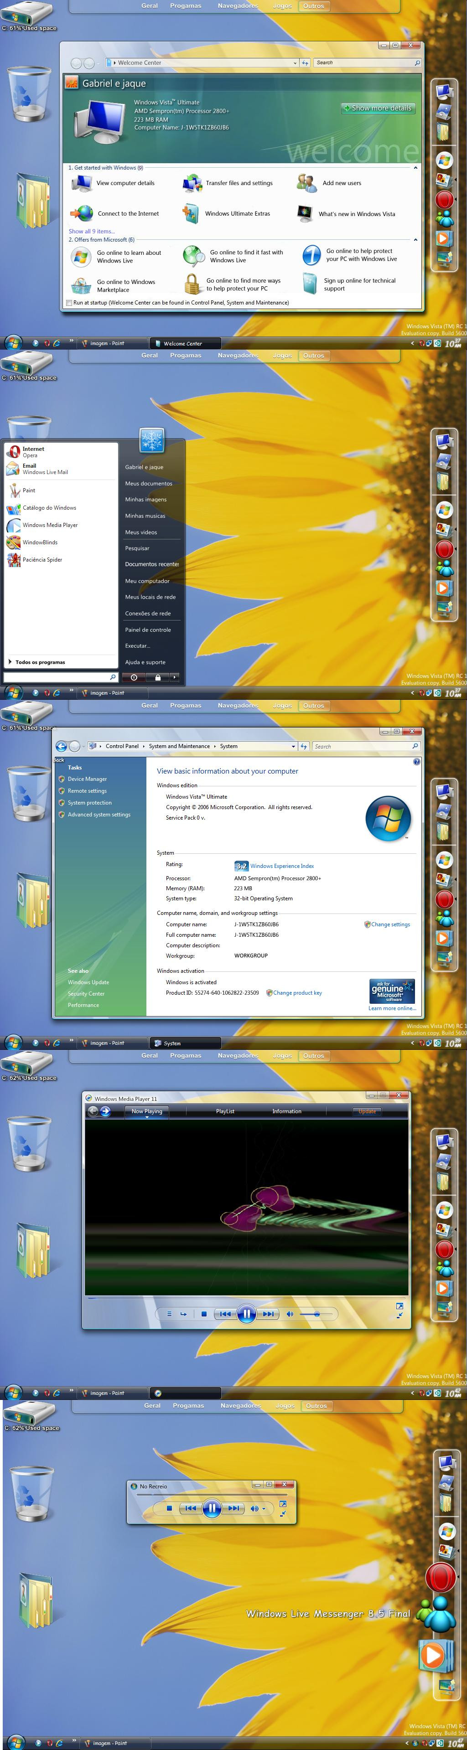Open the Windows Experience Index link
Viewport: 467px width, 1750px height.
tap(282, 866)
